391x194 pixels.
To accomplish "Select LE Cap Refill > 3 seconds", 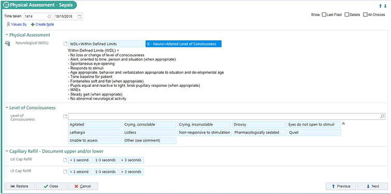I will [132, 172].
